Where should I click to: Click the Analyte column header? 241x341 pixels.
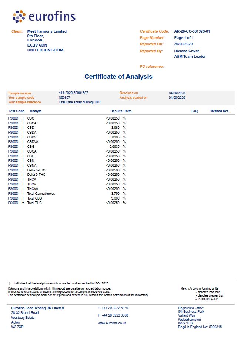coord(36,111)
